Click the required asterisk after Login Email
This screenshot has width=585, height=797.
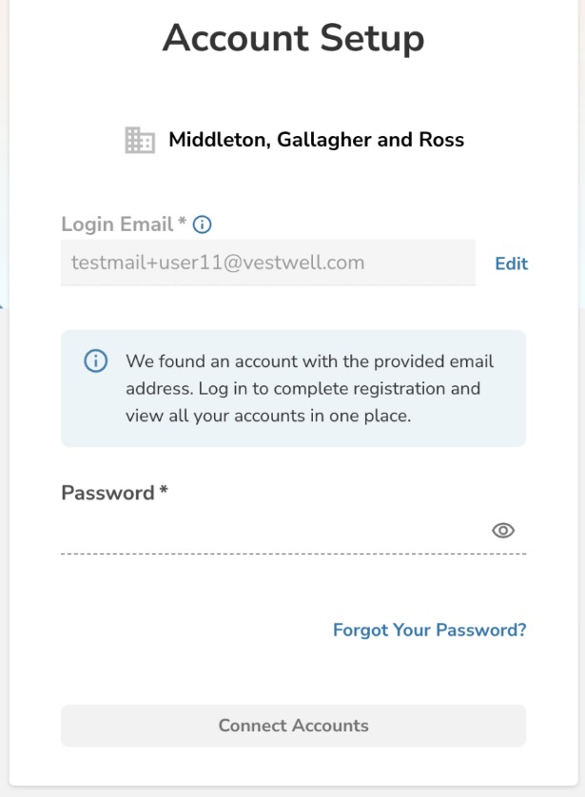pyautogui.click(x=183, y=223)
